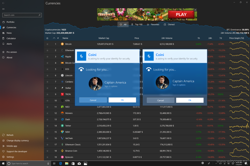Toggle favorite star for VeChain
250x166 pixels.
tap(47, 138)
